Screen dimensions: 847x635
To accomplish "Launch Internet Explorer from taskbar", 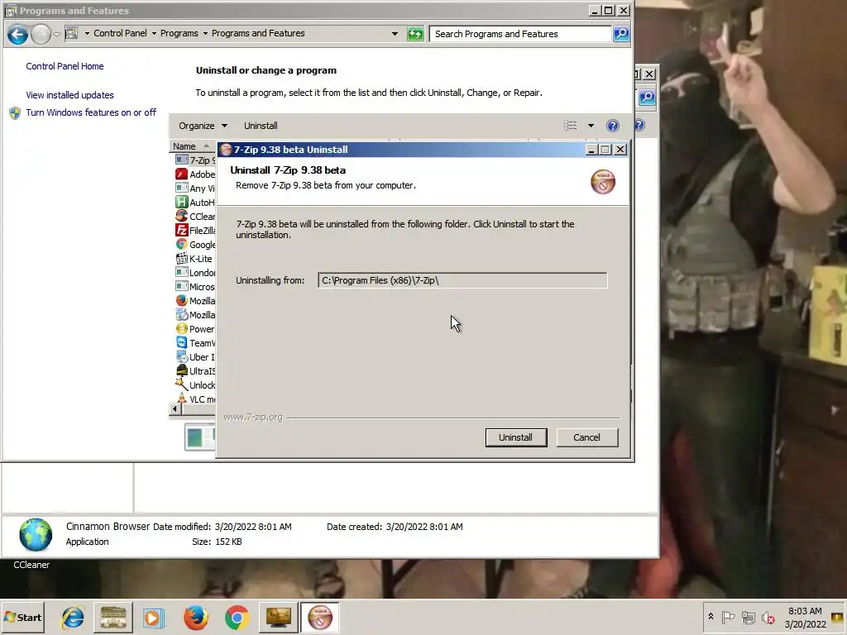I will point(73,617).
